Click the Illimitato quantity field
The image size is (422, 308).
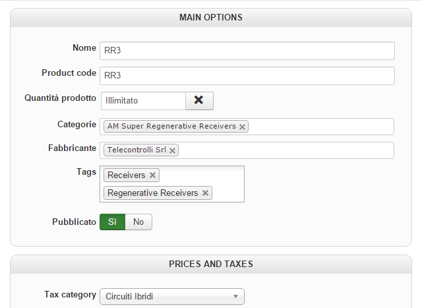[x=143, y=101]
